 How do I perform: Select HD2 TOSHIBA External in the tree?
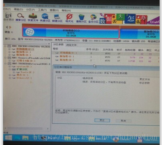coord(31,63)
